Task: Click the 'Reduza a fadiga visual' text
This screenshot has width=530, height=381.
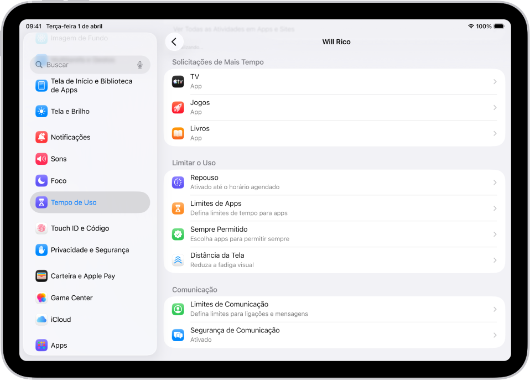Action: point(222,265)
